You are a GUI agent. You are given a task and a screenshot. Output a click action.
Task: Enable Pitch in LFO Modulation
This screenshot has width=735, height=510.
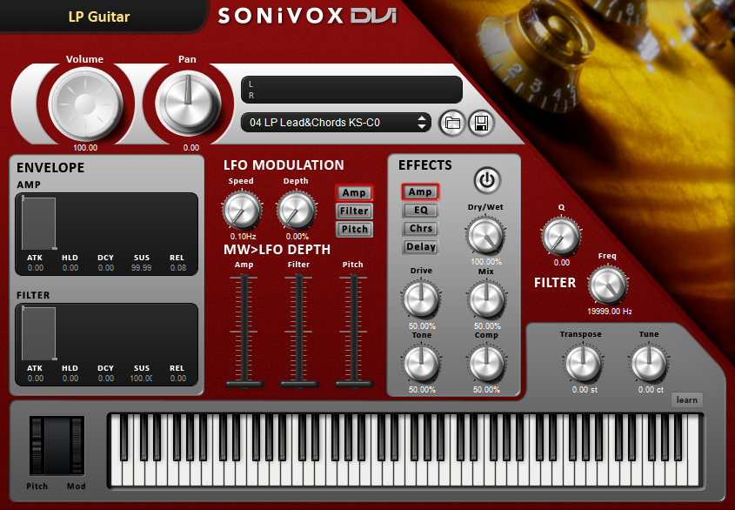tap(354, 230)
